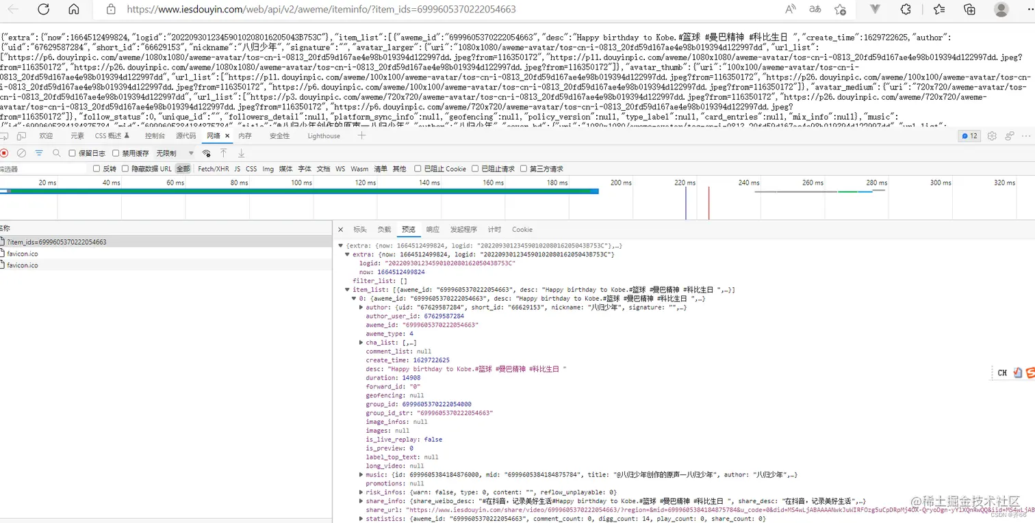This screenshot has width=1035, height=523.
Task: Click the 筛选器 filter input
Action: (42, 169)
